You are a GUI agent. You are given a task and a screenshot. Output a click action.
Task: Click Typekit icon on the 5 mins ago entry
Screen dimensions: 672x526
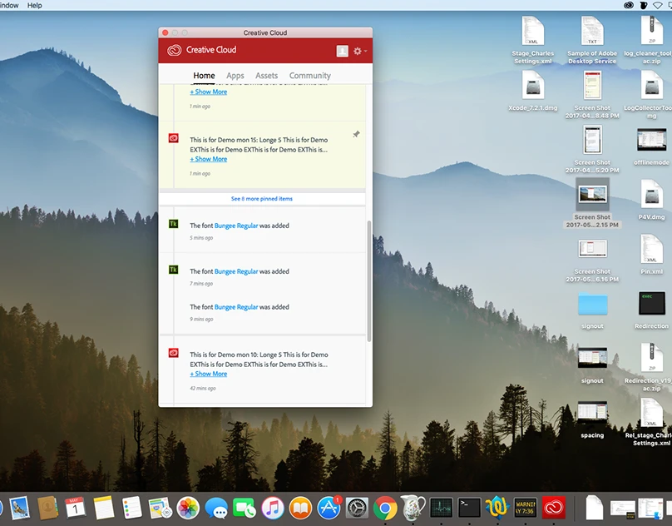pos(174,224)
